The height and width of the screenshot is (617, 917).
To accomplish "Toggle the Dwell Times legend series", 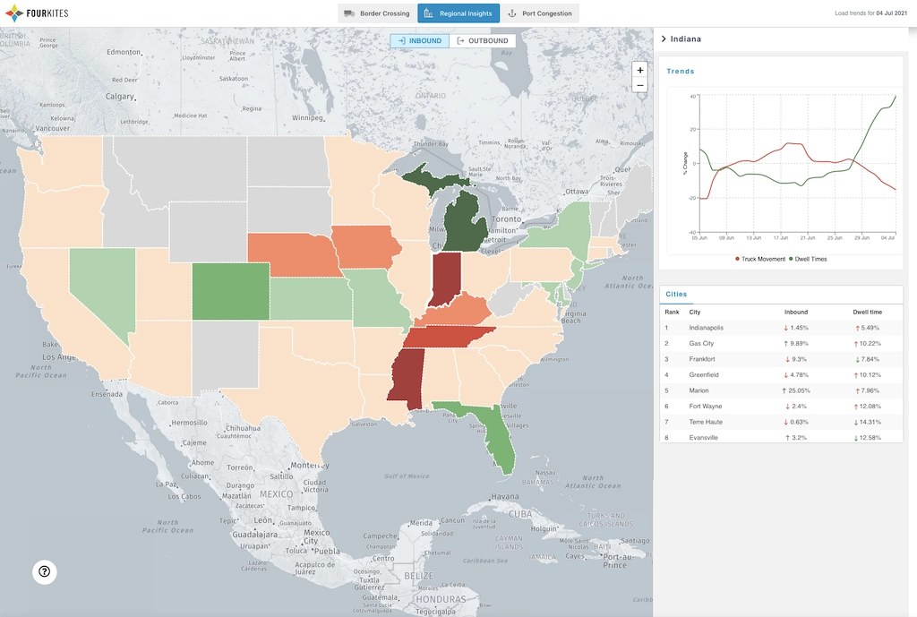I will tap(810, 259).
